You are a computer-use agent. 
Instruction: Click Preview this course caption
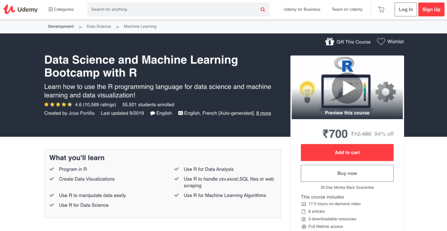click(x=347, y=113)
